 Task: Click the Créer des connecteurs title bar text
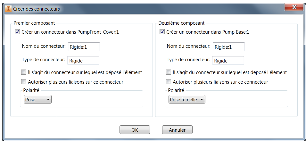pos(36,9)
